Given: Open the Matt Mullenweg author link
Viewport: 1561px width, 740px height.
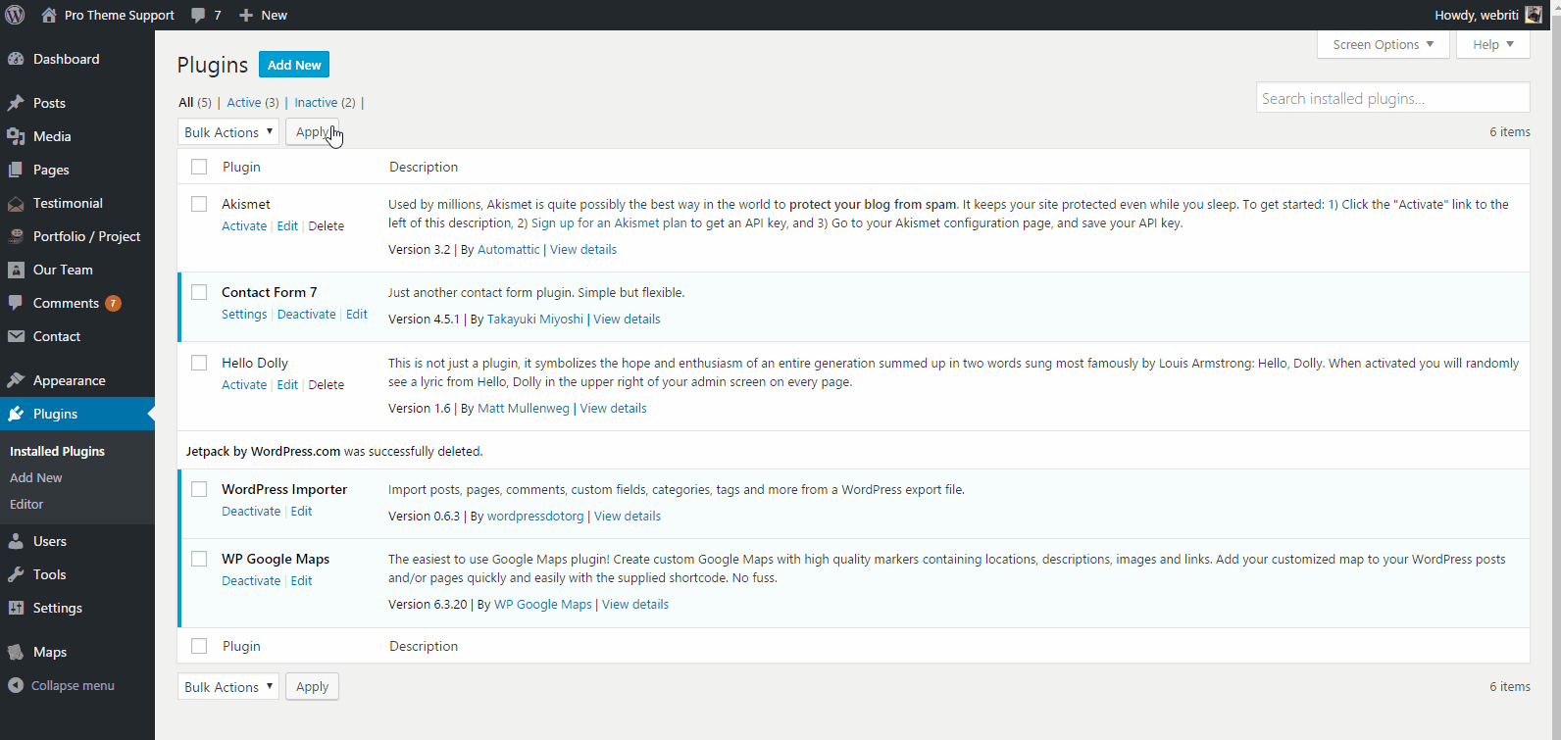Looking at the screenshot, I should 524,408.
